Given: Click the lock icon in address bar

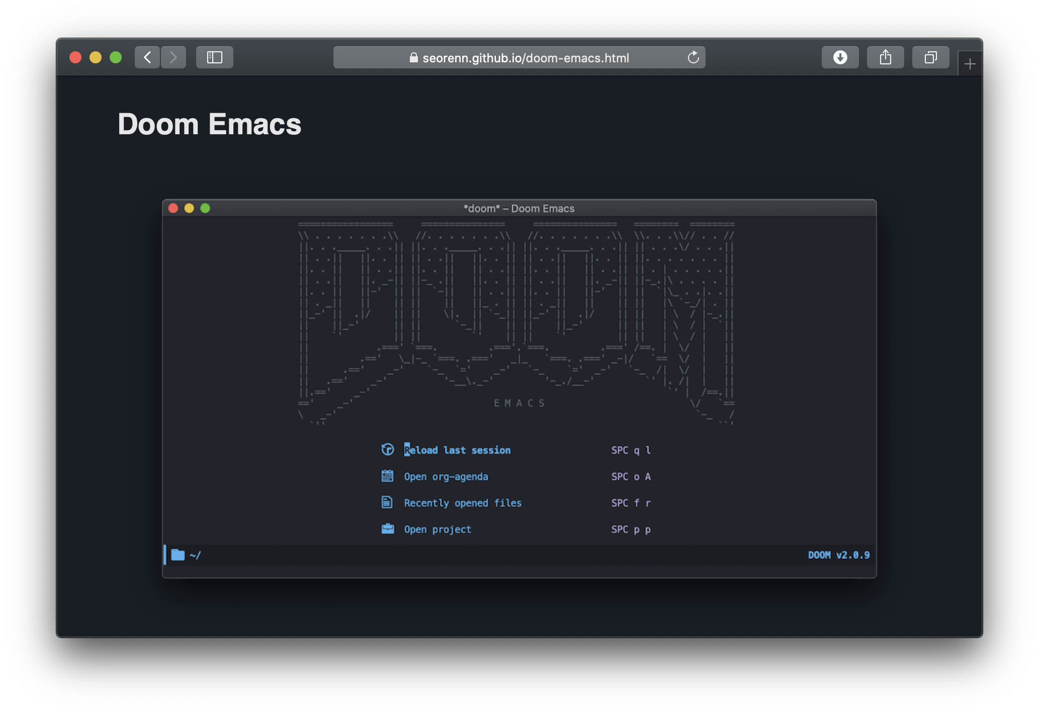Looking at the screenshot, I should tap(413, 58).
